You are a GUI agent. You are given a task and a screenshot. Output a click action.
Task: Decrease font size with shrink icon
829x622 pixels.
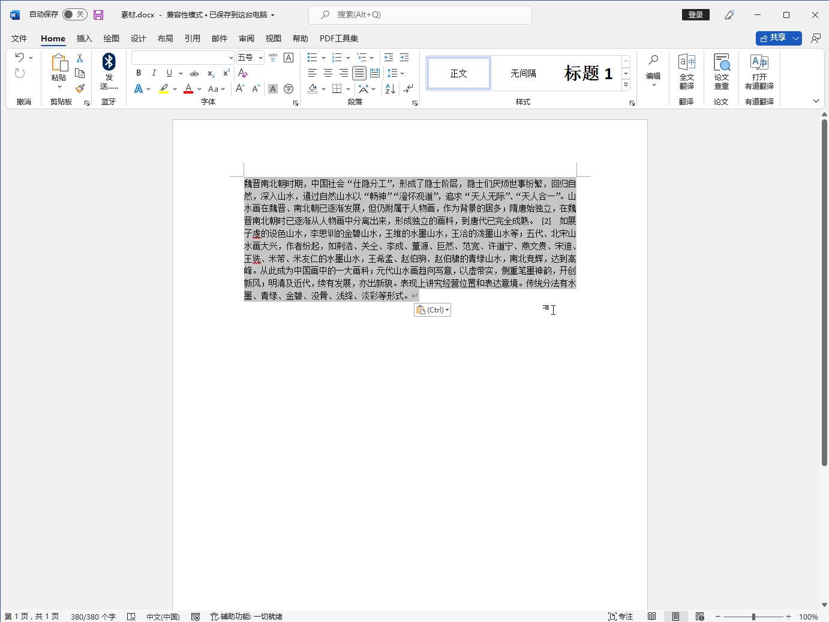(x=256, y=89)
